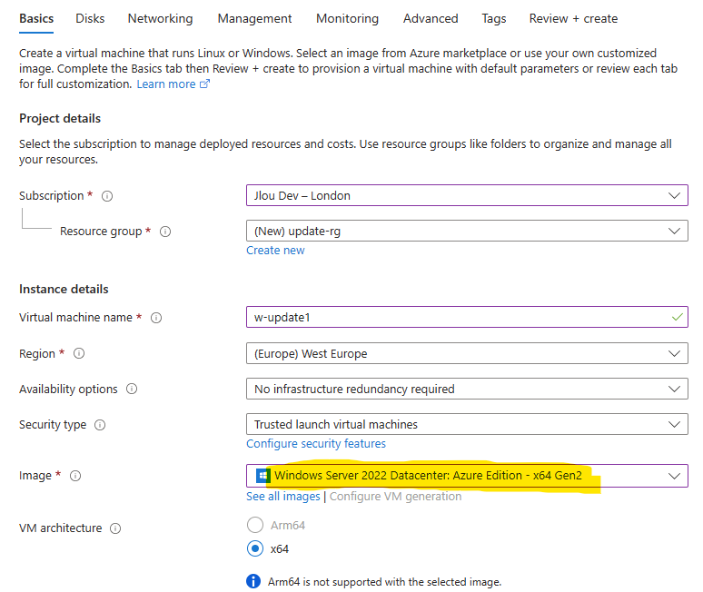
Task: Click the Project details heading
Action: coord(60,118)
